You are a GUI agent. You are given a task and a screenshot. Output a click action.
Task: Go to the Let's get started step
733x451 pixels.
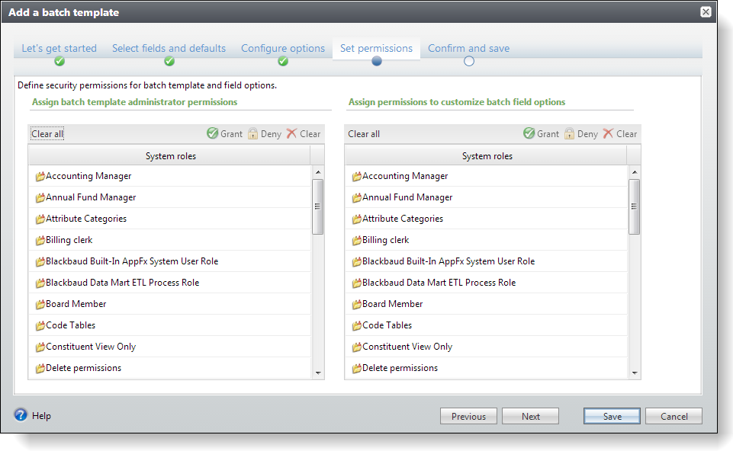click(x=59, y=49)
